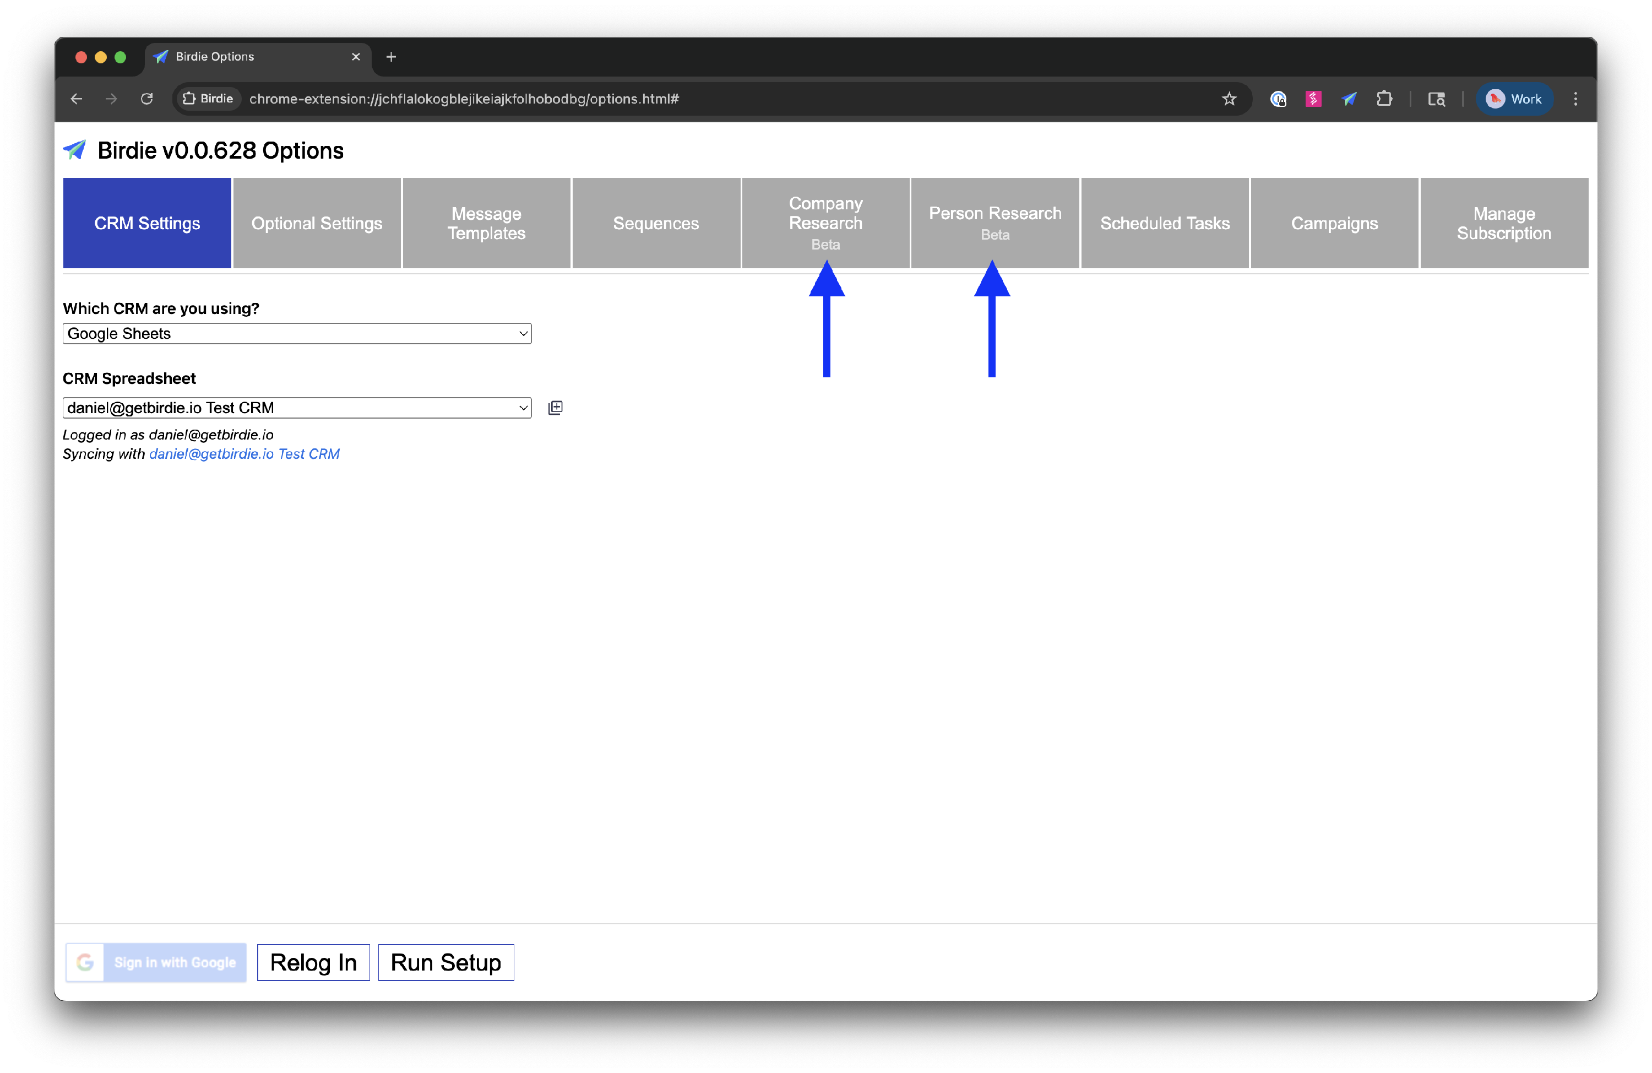The width and height of the screenshot is (1652, 1073).
Task: Open the Manage Subscription tab
Action: pyautogui.click(x=1503, y=223)
